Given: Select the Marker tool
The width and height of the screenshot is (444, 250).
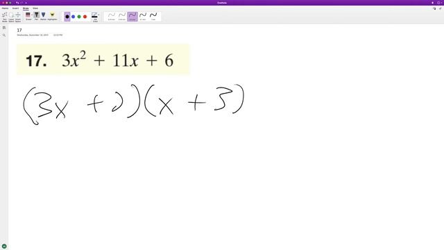Looking at the screenshot, I should click(x=43, y=16).
